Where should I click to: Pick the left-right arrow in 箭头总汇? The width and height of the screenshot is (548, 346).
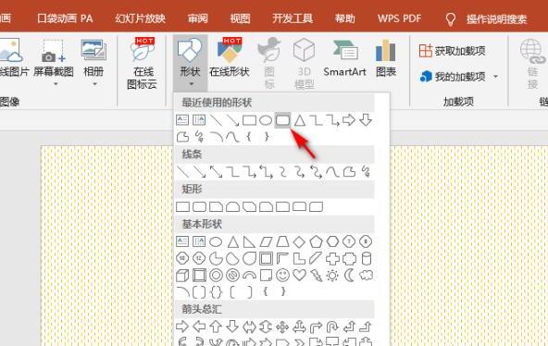249,327
